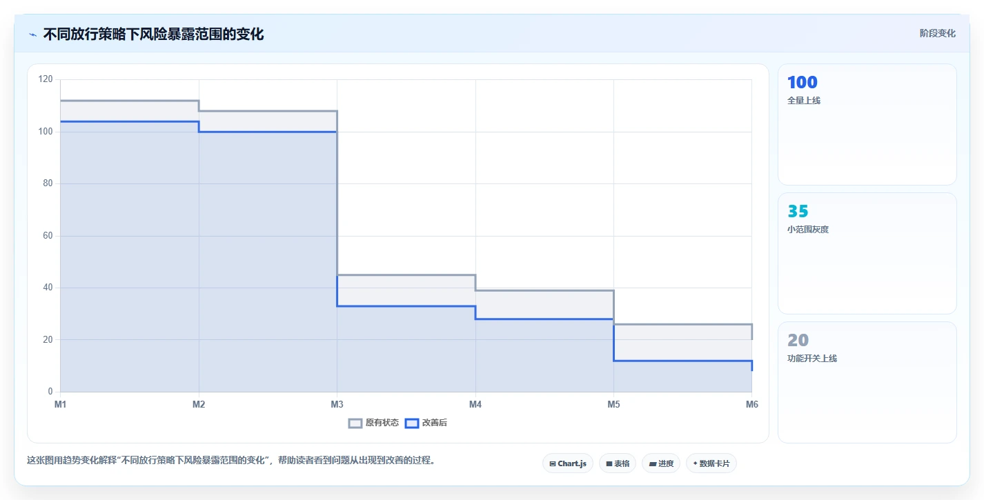Click the 120 y-axis value

[x=46, y=79]
